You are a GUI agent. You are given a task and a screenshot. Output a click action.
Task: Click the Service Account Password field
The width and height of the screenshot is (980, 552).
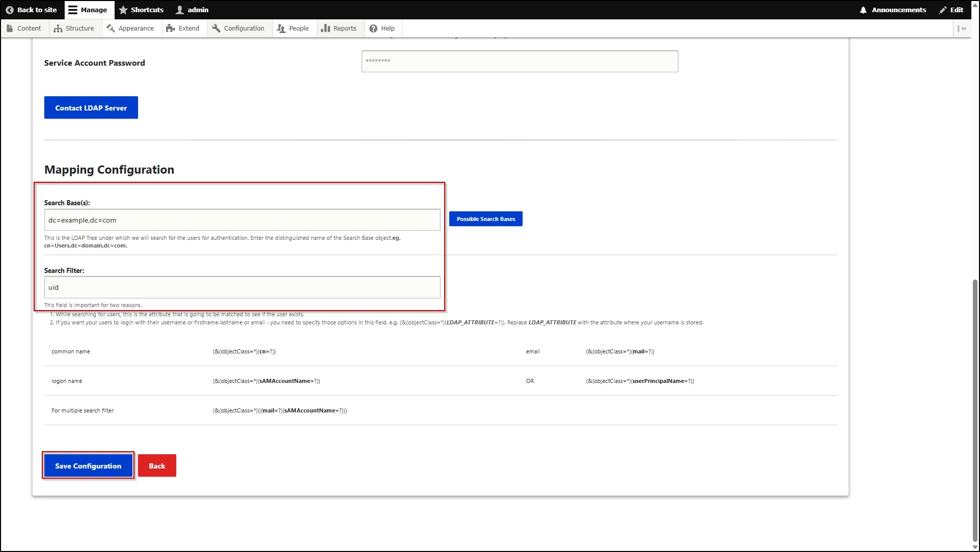pos(519,61)
